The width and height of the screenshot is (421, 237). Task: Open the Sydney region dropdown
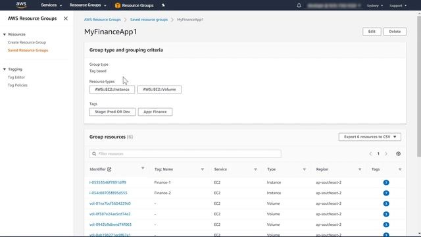375,6
